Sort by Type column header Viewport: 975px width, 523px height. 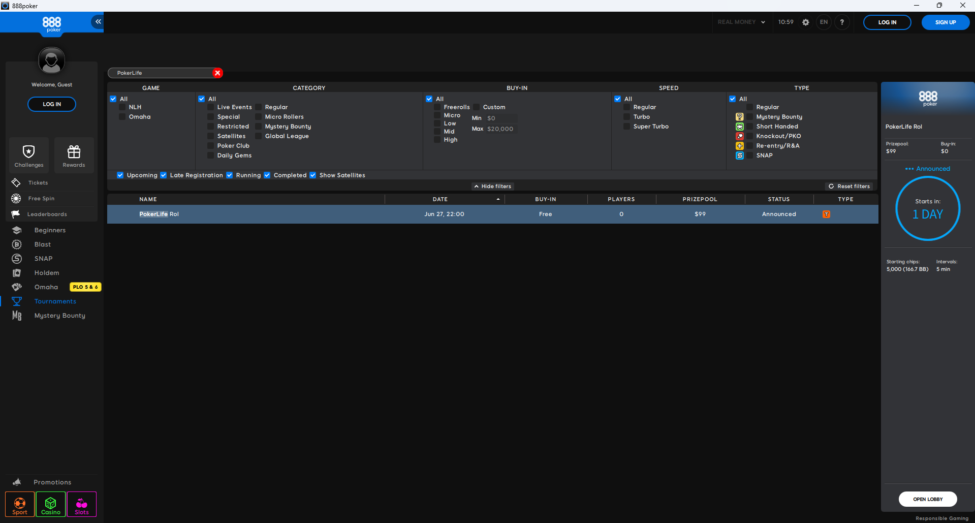[x=845, y=199]
